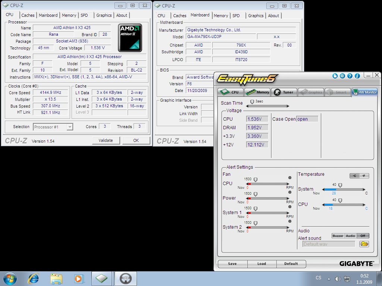This screenshot has height=286, width=382.
Task: Select the EasyTune6 Tuner tab
Action: click(284, 92)
